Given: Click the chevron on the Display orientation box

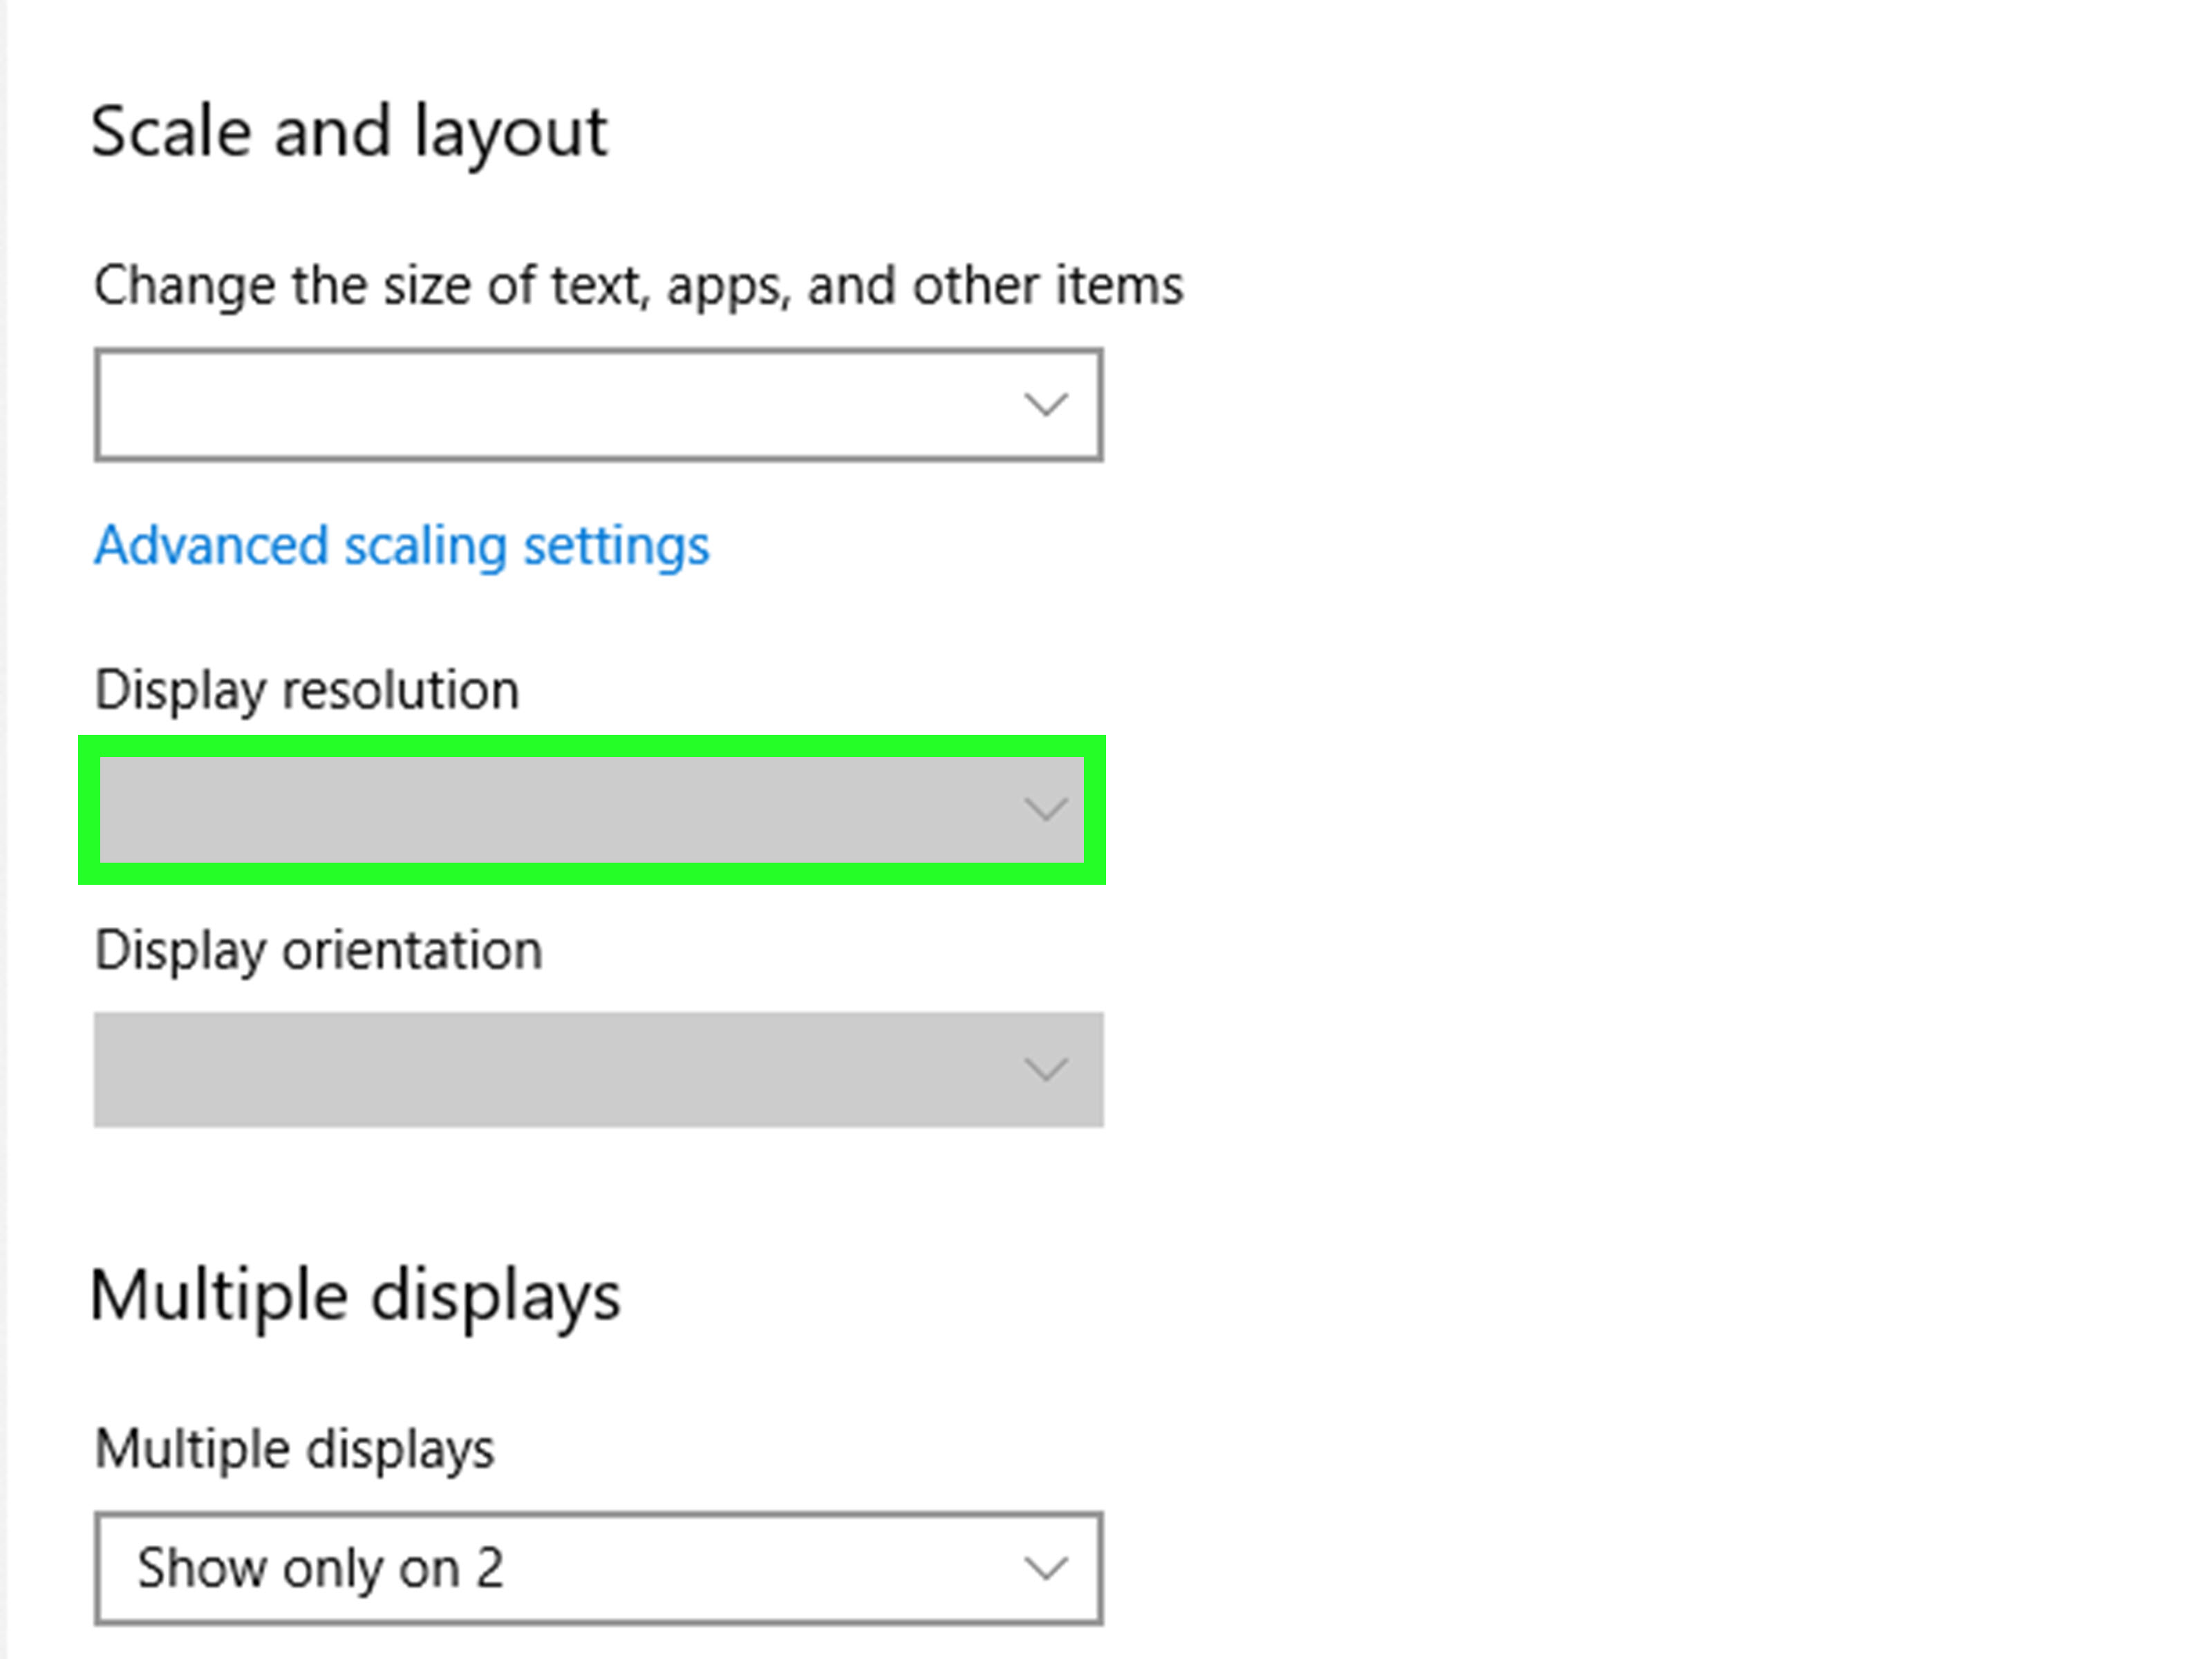Looking at the screenshot, I should (x=1045, y=1069).
